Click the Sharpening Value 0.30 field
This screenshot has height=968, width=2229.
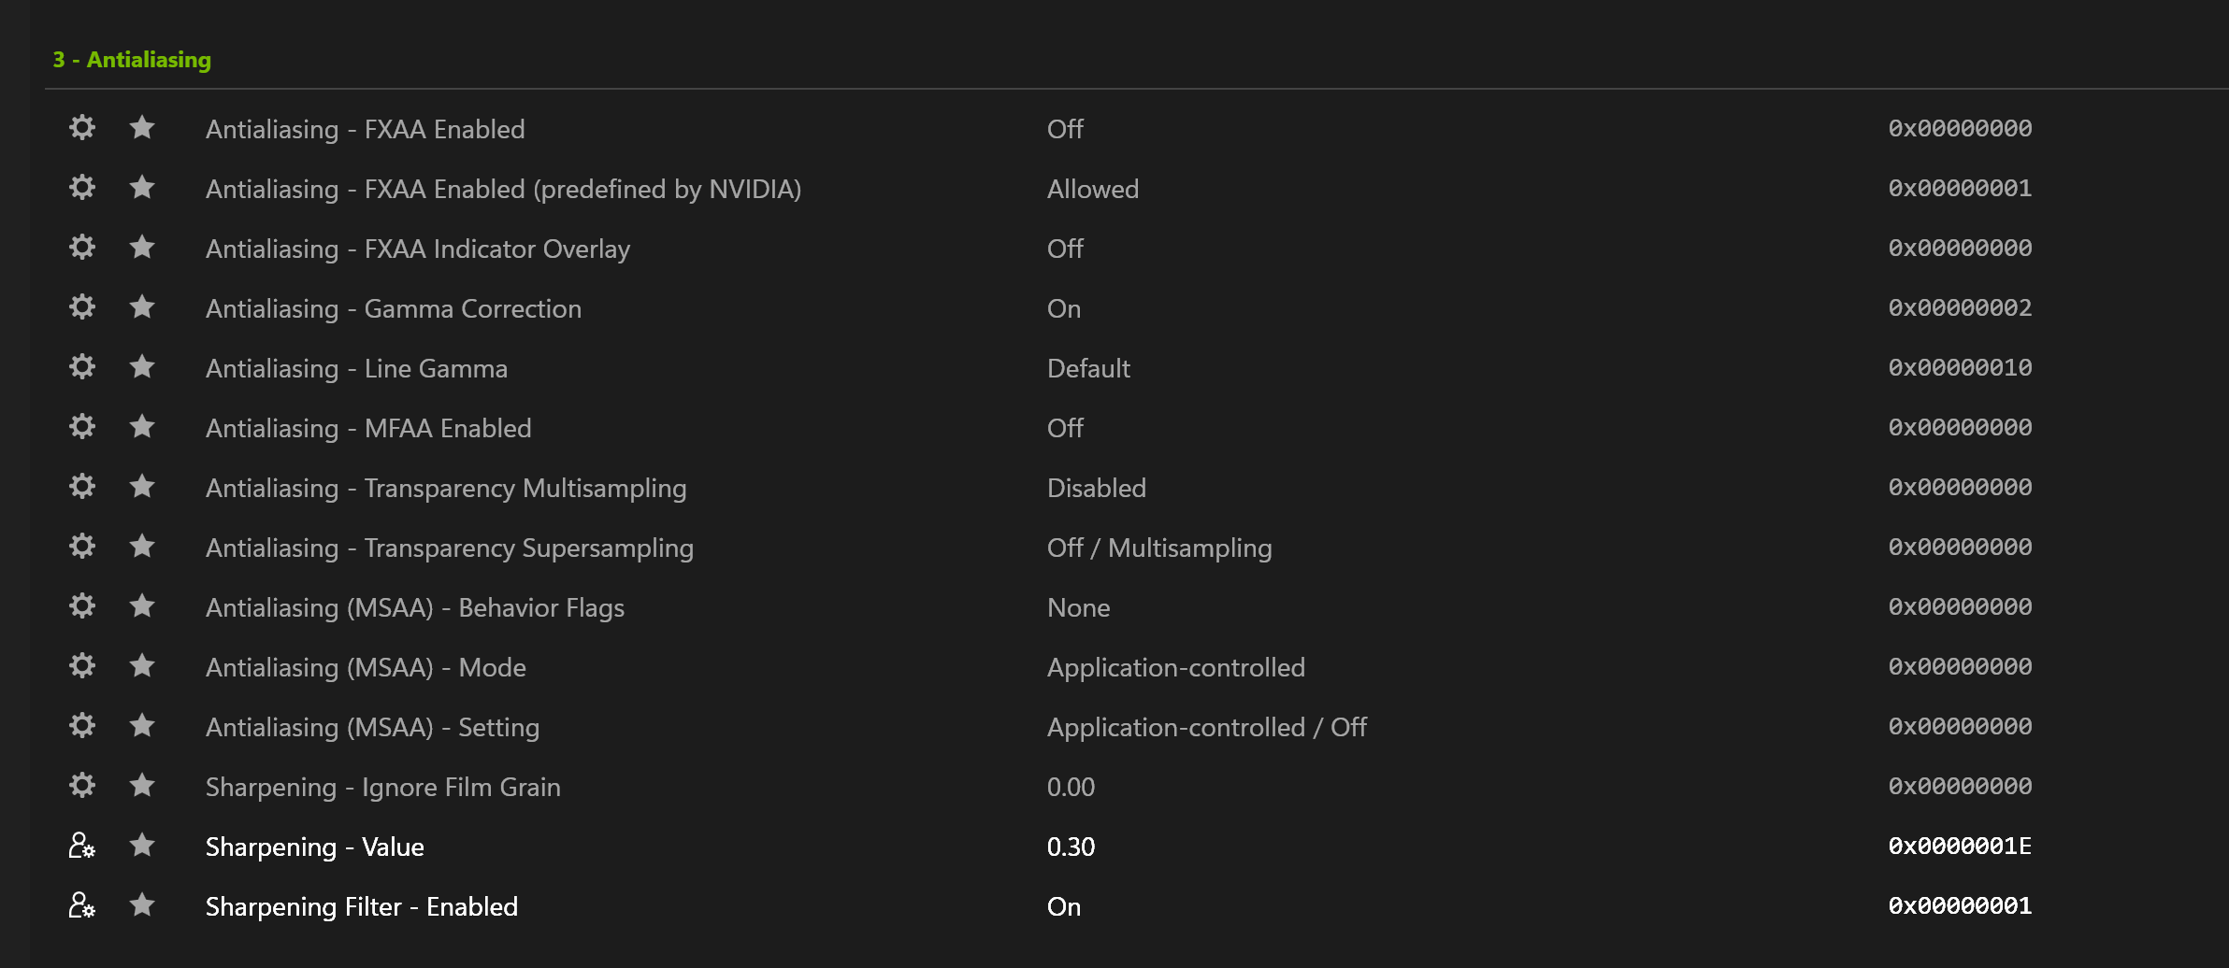click(1071, 847)
